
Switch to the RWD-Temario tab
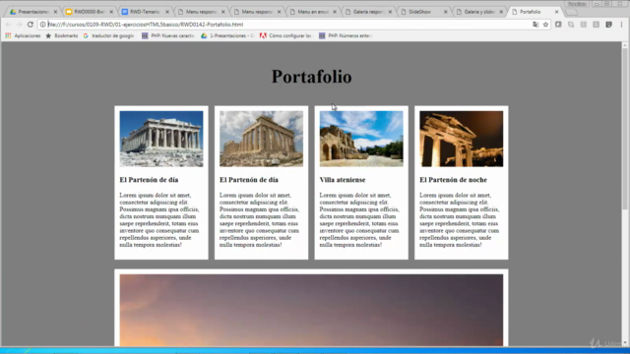point(145,12)
